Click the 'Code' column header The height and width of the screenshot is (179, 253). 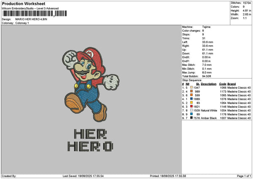tap(223, 84)
